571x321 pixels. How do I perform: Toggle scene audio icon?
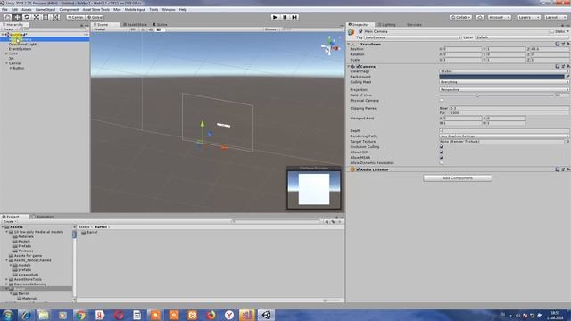point(151,29)
